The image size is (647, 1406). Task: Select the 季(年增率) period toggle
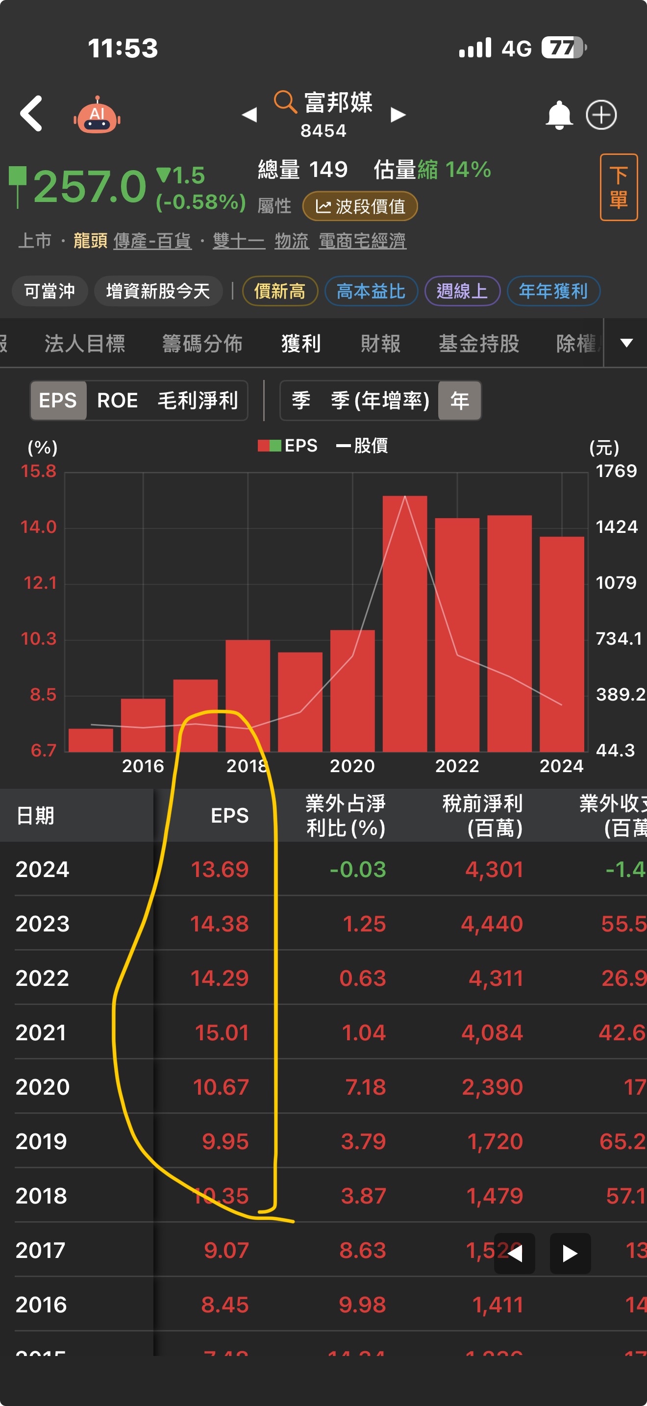380,401
